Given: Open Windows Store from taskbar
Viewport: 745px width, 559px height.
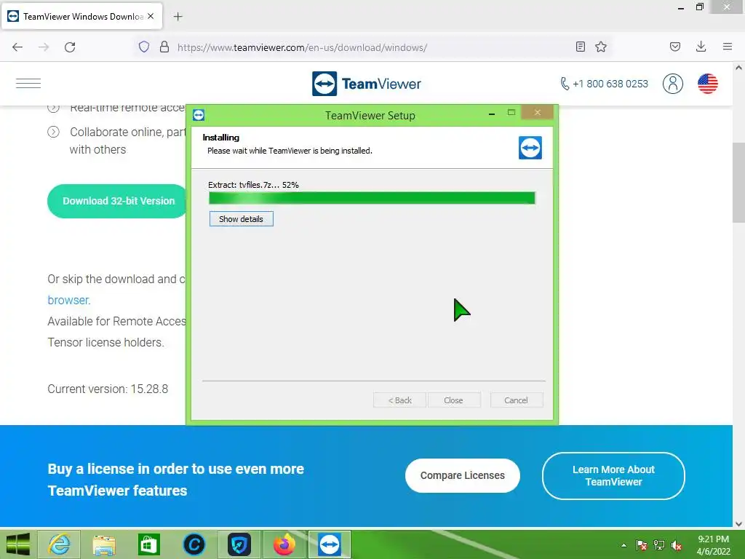Looking at the screenshot, I should point(148,544).
